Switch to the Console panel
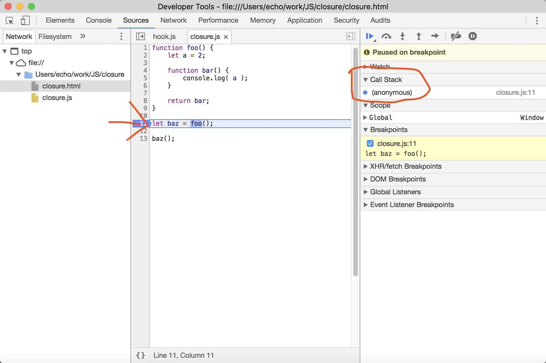 click(99, 20)
